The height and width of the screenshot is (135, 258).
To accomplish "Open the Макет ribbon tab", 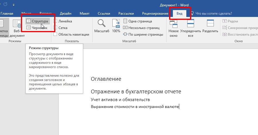I will [84, 14].
